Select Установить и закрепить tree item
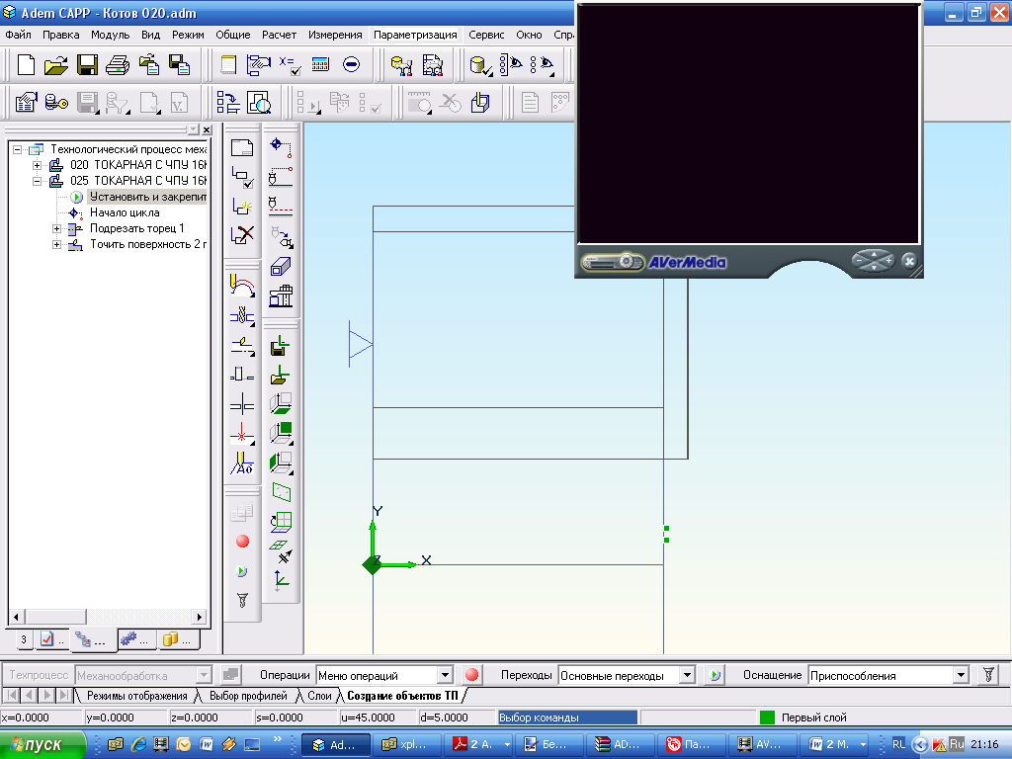 (148, 197)
